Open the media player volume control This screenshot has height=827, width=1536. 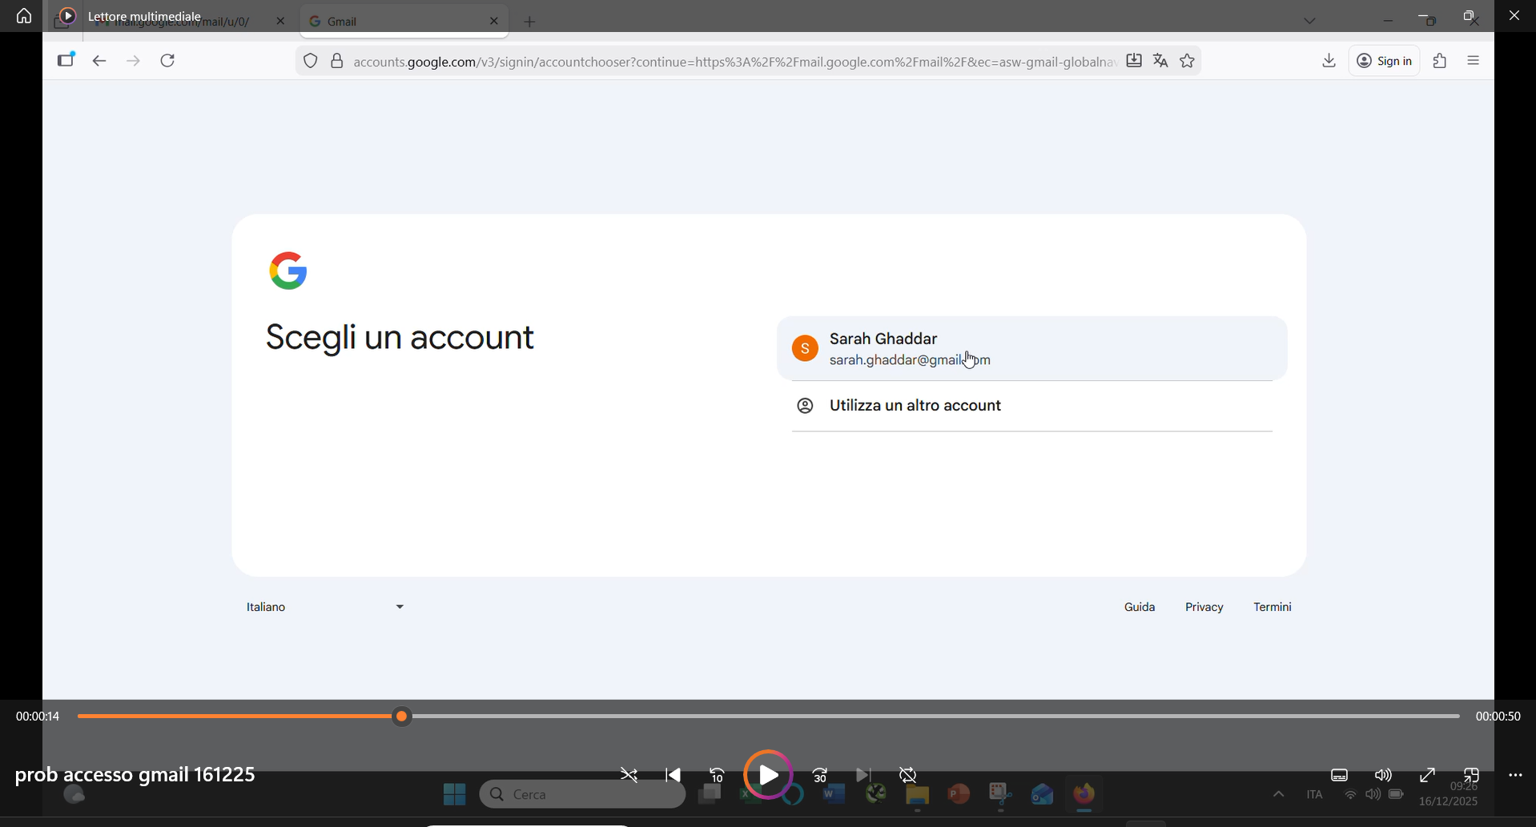pos(1384,775)
